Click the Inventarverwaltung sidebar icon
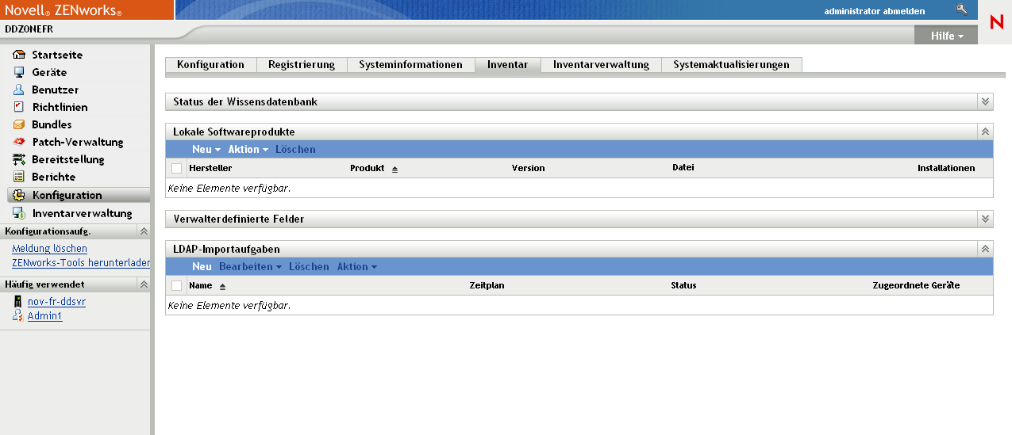 19,213
